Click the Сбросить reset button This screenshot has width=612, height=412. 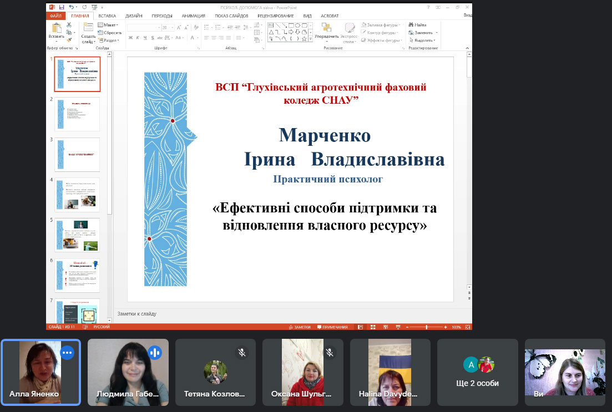point(110,33)
